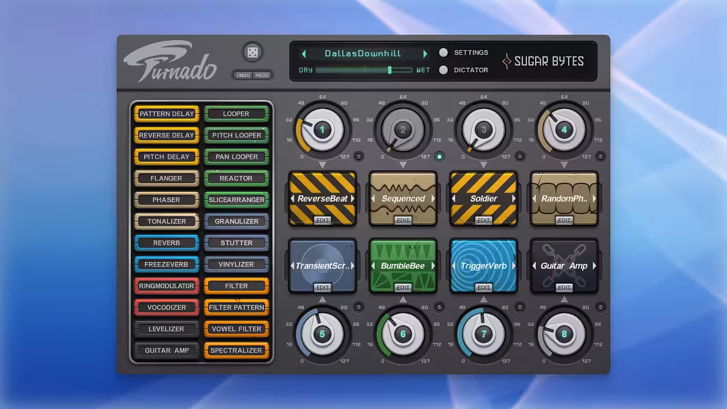Viewport: 727px width, 409px height.
Task: Toggle the small LED above knob 6
Action: click(439, 307)
